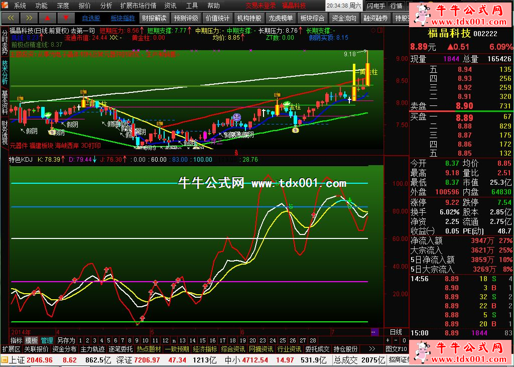Click the purple -- box on the timeline
The width and height of the screenshot is (514, 367).
[x=373, y=332]
